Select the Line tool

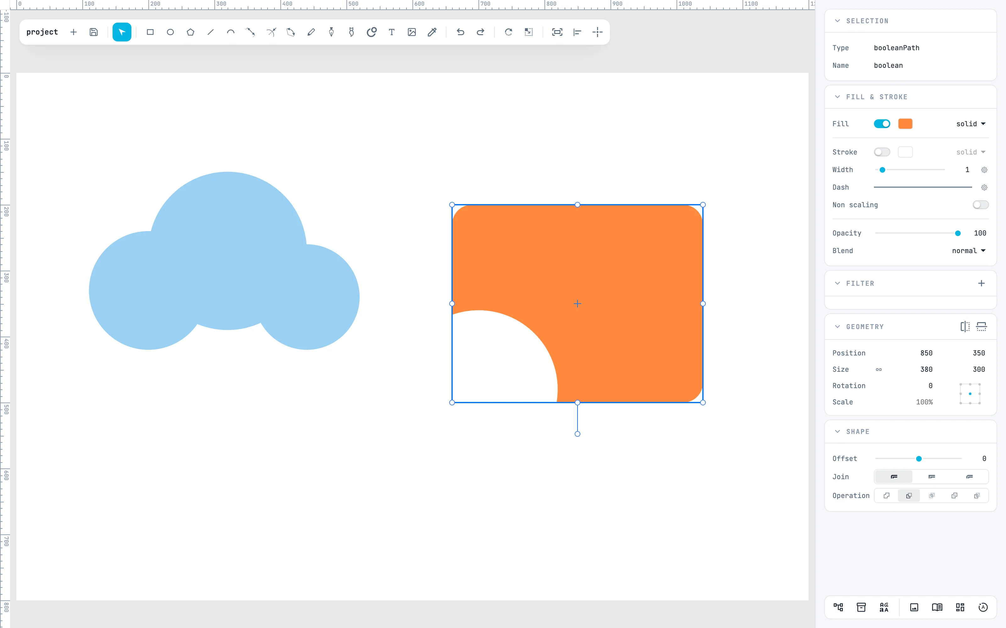click(211, 32)
